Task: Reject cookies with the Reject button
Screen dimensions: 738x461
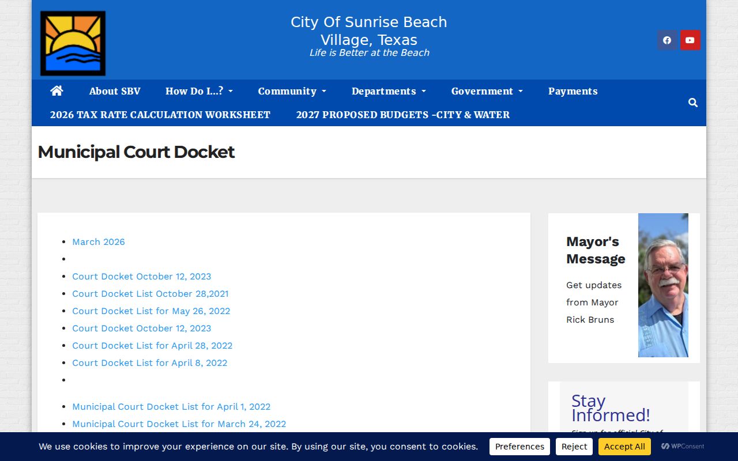Action: tap(574, 447)
